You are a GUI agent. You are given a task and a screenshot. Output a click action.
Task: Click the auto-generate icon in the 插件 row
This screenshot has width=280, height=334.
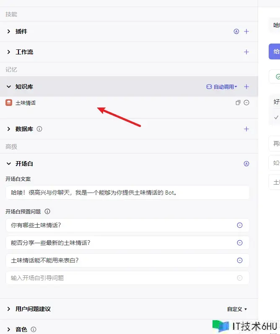pos(236,31)
